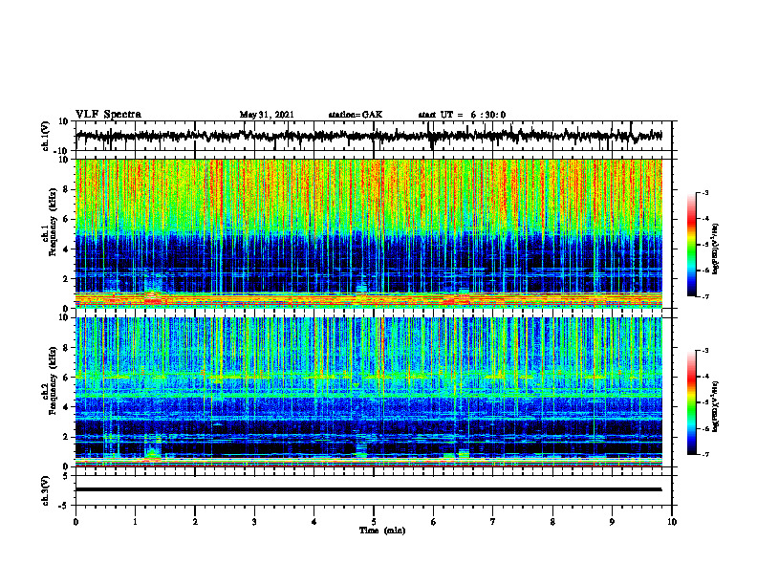
Task: Click the flat black ch.3 voltage trace
Action: tap(368, 489)
